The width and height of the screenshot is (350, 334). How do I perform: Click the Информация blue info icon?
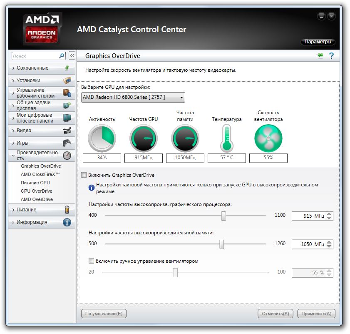coord(67,222)
